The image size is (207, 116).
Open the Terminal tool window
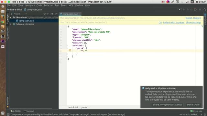tap(29, 111)
